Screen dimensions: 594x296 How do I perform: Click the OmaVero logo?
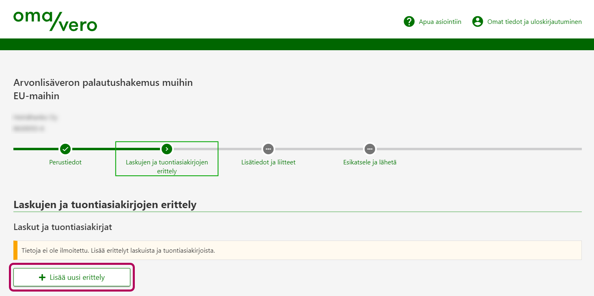pos(55,21)
